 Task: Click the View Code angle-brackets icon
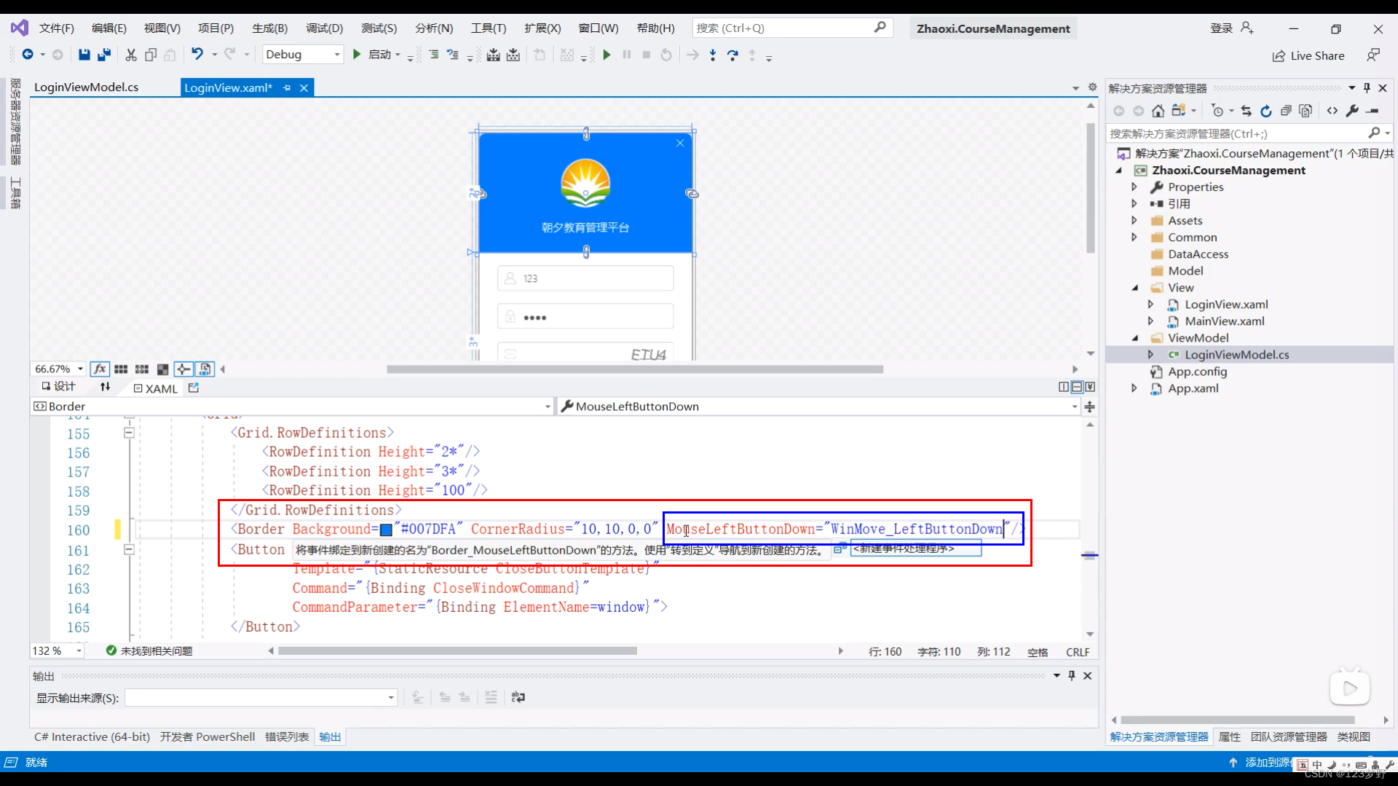(x=1332, y=111)
